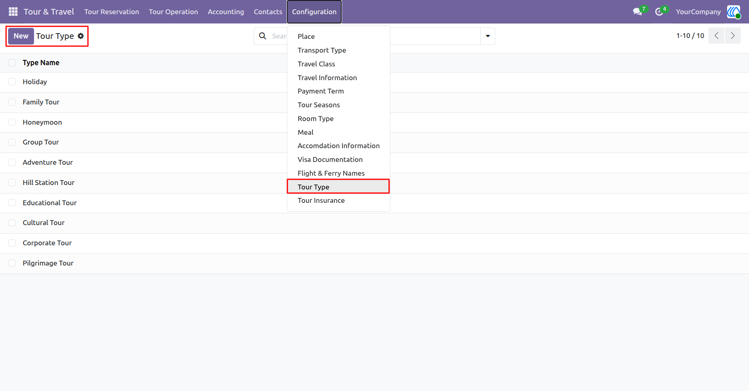Open the Pilgrimage Tour record
This screenshot has height=391, width=749.
pyautogui.click(x=48, y=263)
